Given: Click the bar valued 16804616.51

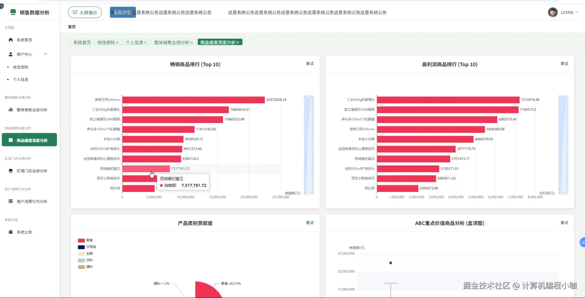Looking at the screenshot, I should [175, 110].
